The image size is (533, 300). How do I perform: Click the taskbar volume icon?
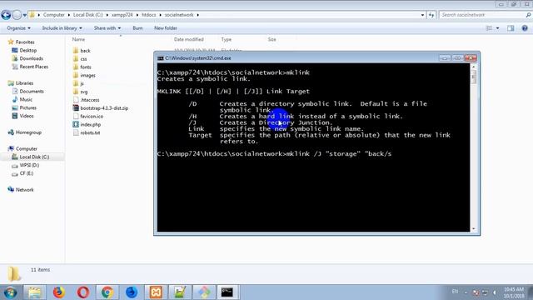point(494,292)
